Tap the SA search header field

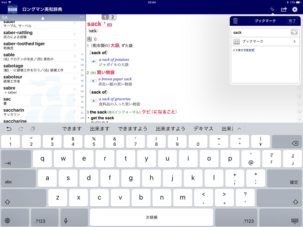[x=43, y=18]
